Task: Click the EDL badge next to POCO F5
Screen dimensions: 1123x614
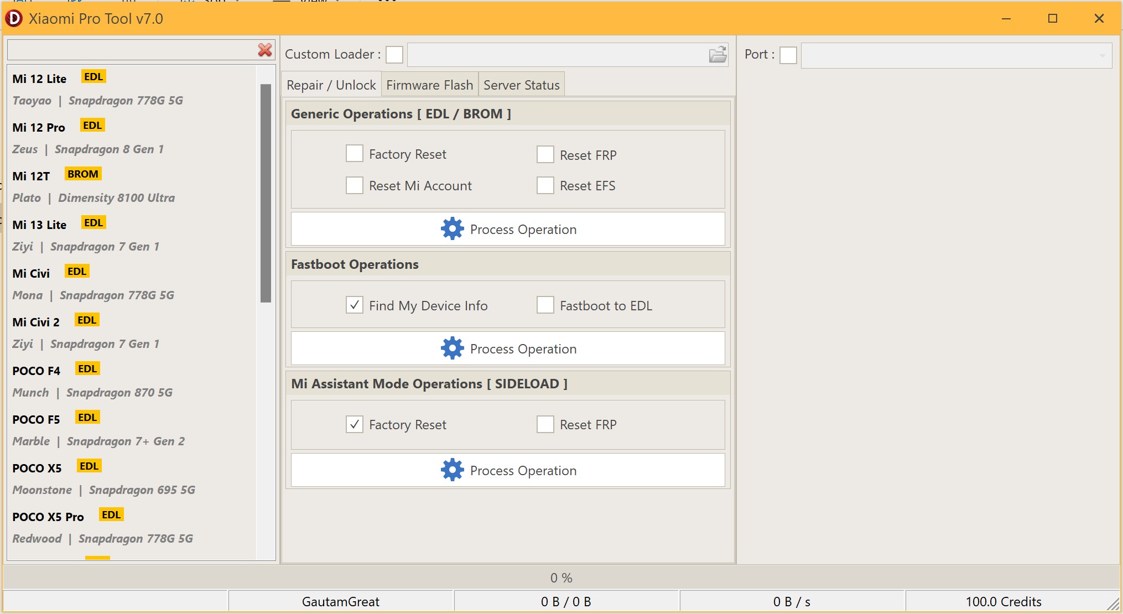Action: (x=87, y=417)
